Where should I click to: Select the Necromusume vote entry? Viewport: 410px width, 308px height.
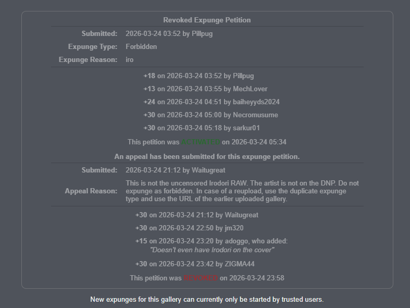tap(210, 115)
